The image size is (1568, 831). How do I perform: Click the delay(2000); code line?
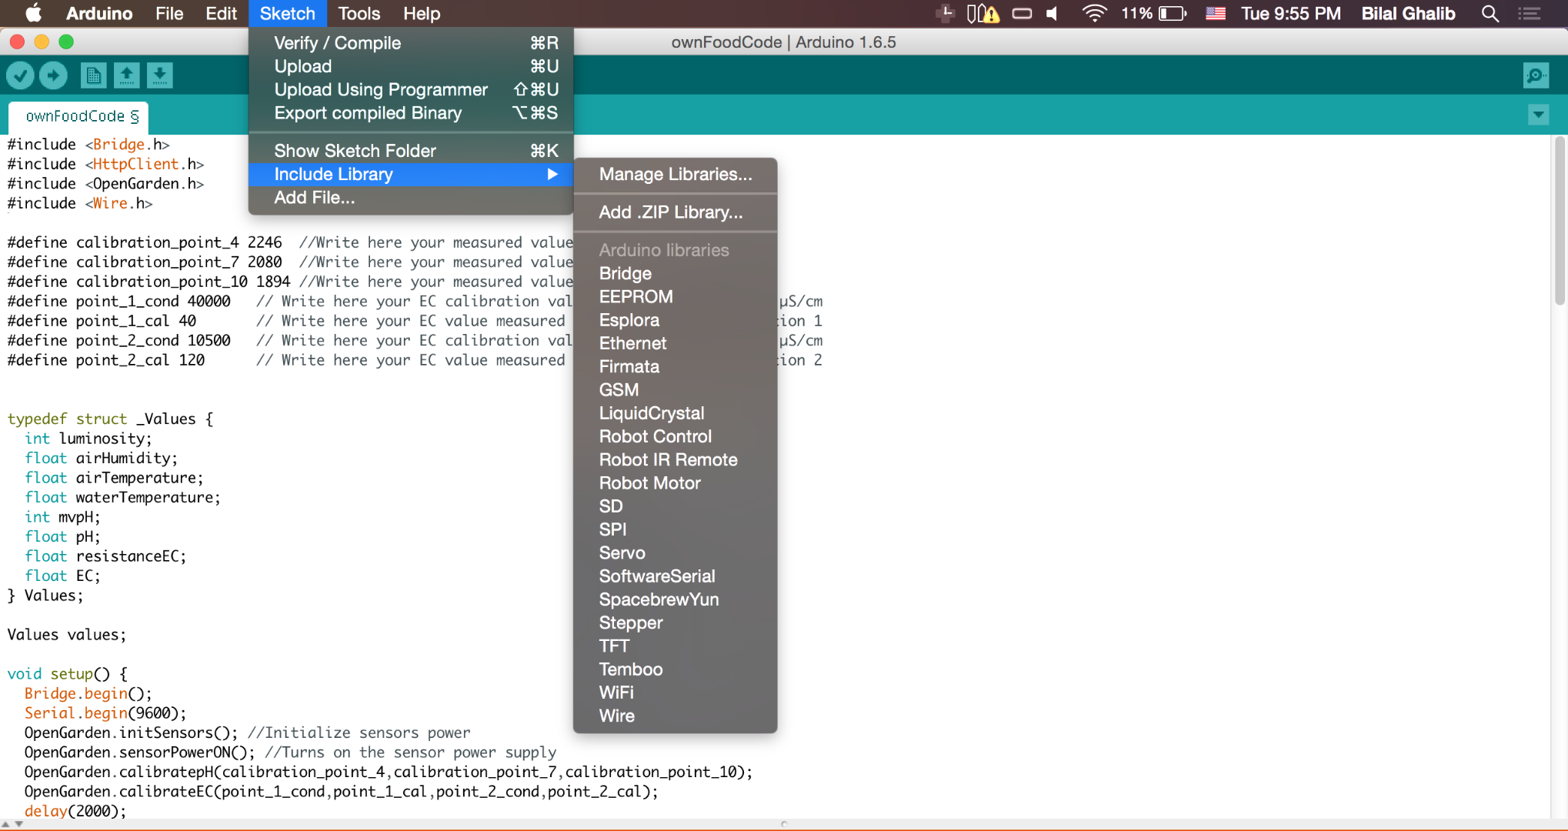pos(75,811)
